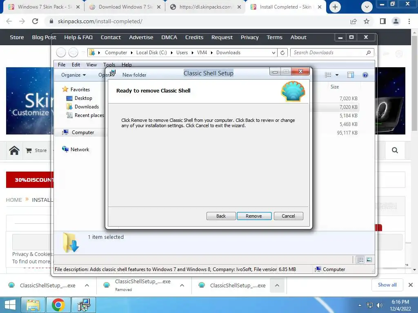This screenshot has height=313, width=418.
Task: Go back in Chrome browser
Action: (9, 21)
